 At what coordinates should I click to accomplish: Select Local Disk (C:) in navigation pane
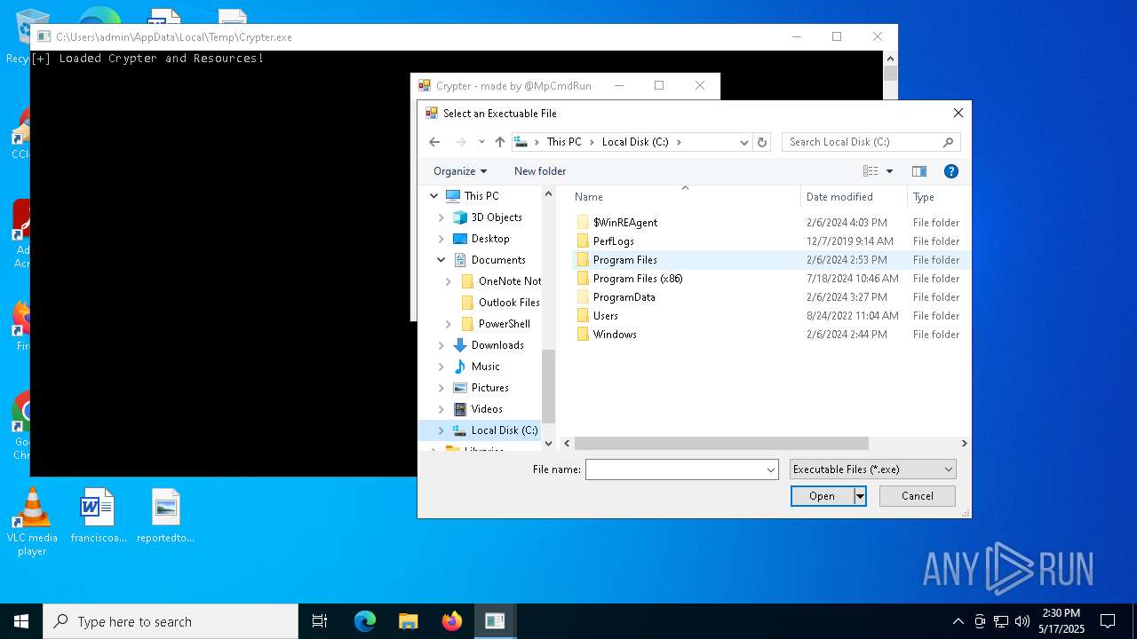(496, 430)
